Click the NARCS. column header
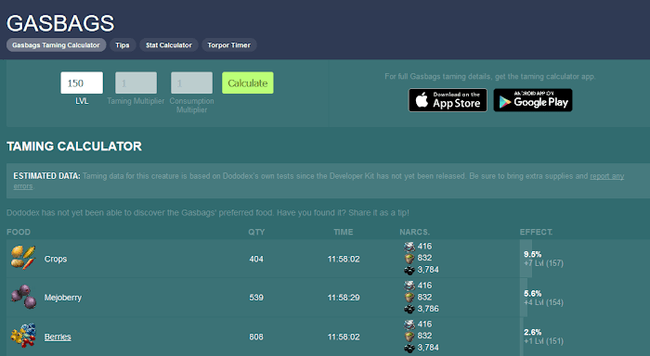Image resolution: width=650 pixels, height=356 pixels. tap(414, 232)
